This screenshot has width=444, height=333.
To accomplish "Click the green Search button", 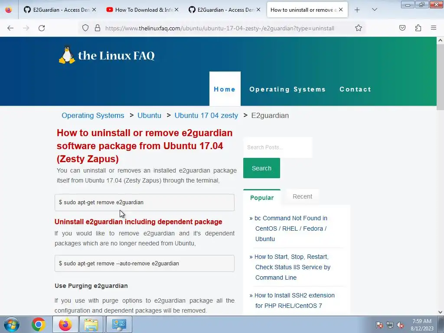I will pyautogui.click(x=261, y=168).
